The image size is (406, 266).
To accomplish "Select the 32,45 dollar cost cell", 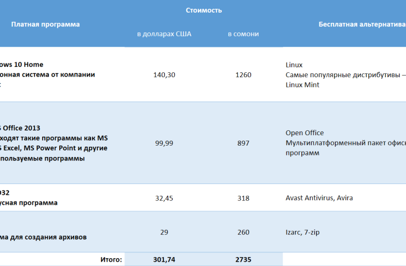I will point(164,198).
